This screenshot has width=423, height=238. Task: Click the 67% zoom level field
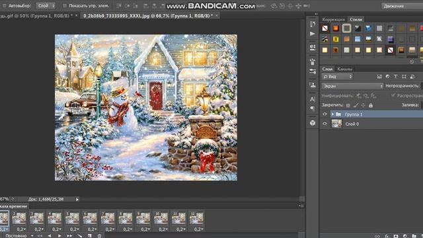coord(4,199)
